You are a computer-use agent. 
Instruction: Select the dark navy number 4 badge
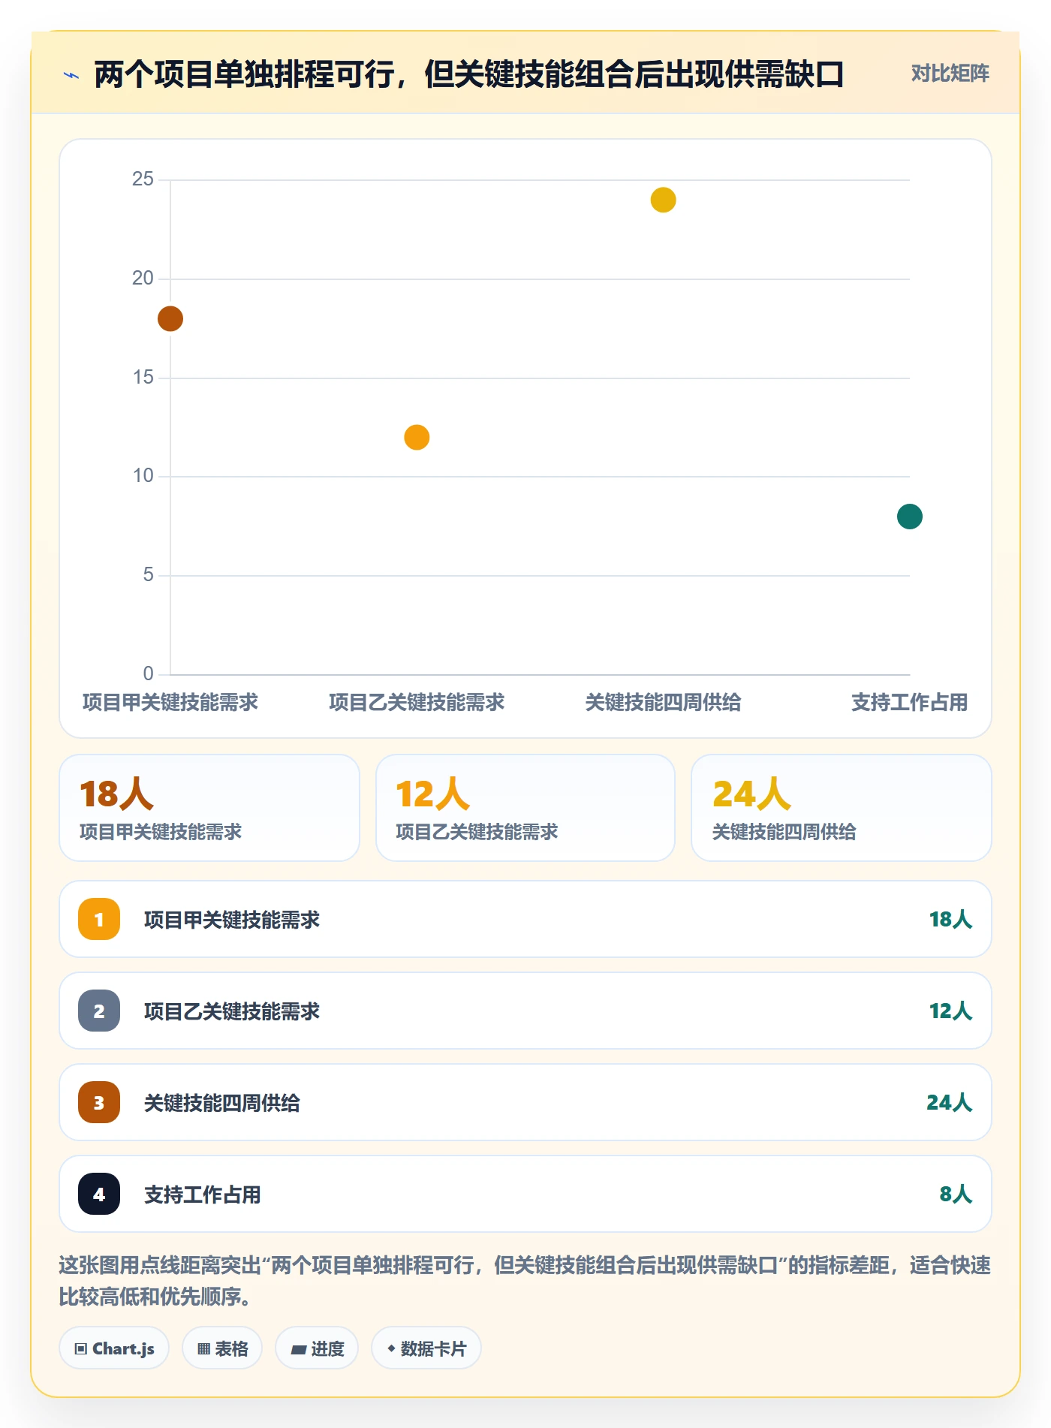coord(99,1194)
